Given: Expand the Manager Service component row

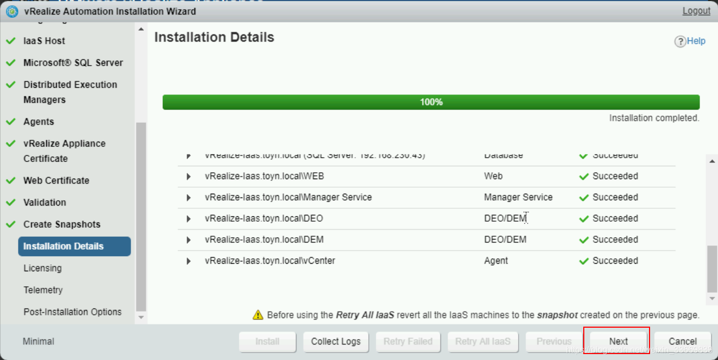Looking at the screenshot, I should click(x=189, y=197).
